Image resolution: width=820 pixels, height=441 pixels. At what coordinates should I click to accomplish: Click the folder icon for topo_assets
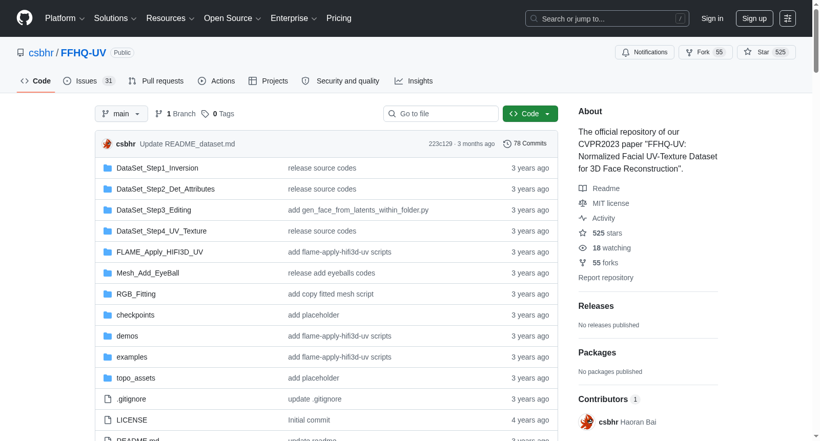(x=108, y=378)
